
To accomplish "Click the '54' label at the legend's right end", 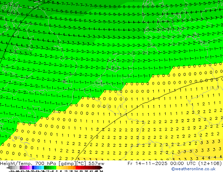I will pos(101,171).
